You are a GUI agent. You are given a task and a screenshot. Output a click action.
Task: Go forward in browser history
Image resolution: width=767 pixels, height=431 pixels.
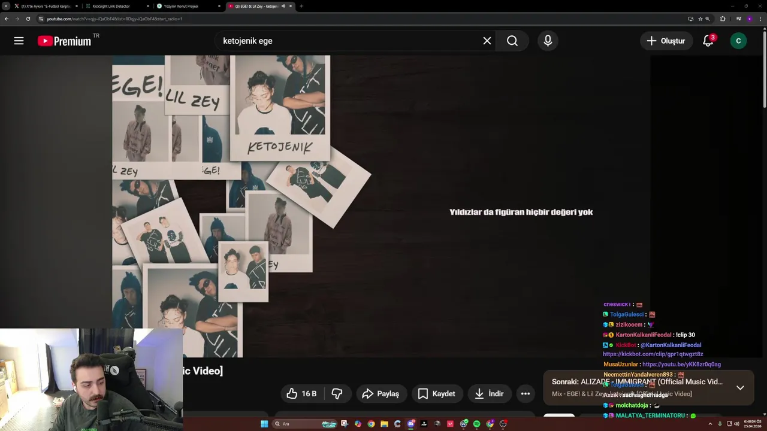coord(17,19)
